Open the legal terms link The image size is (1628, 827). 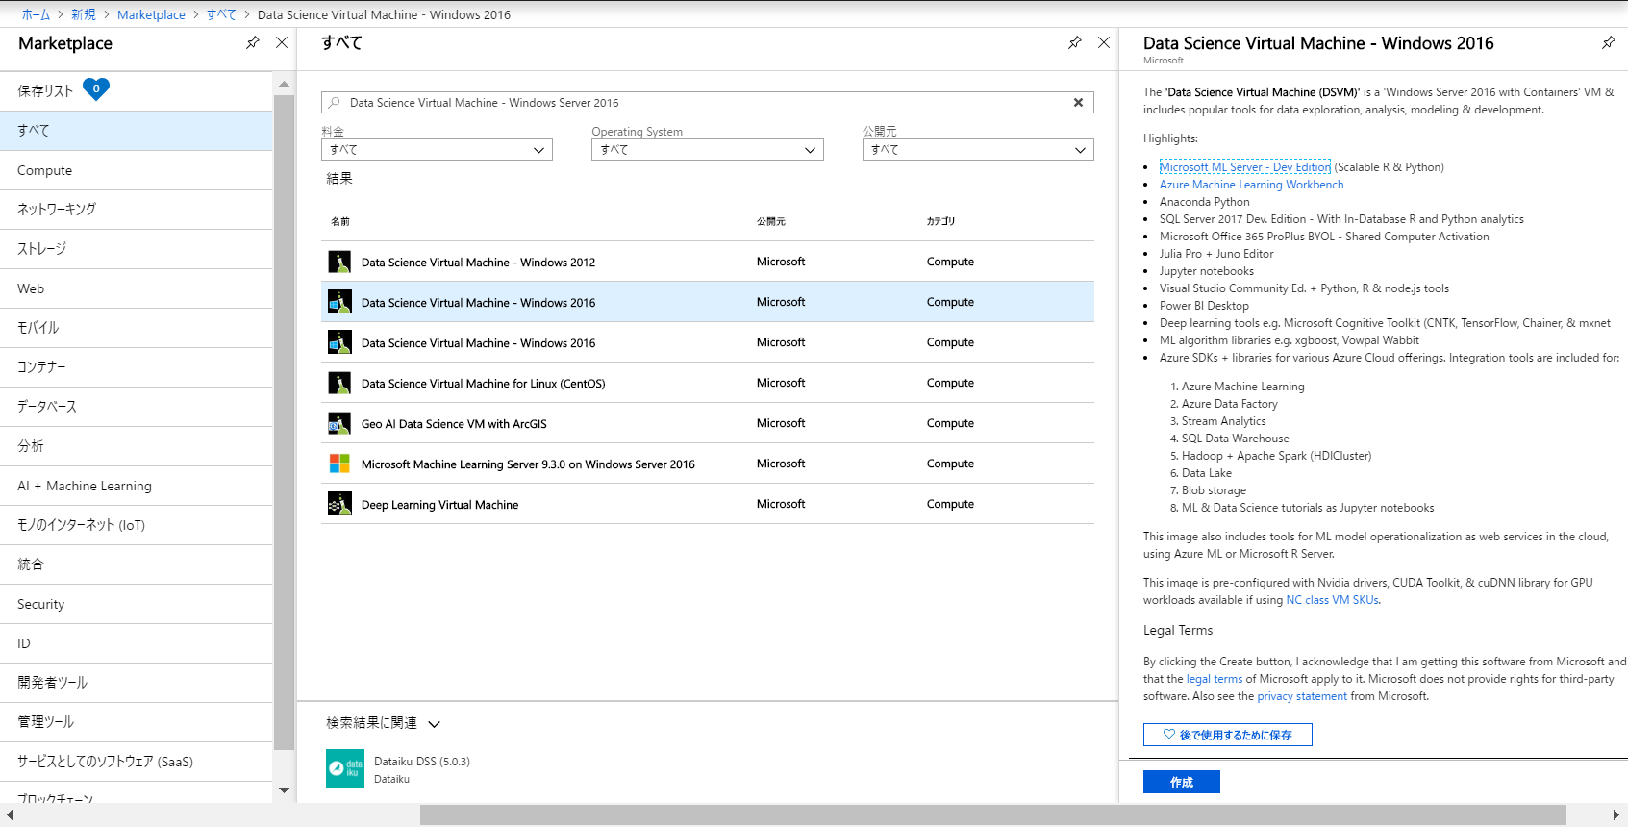coord(1215,679)
